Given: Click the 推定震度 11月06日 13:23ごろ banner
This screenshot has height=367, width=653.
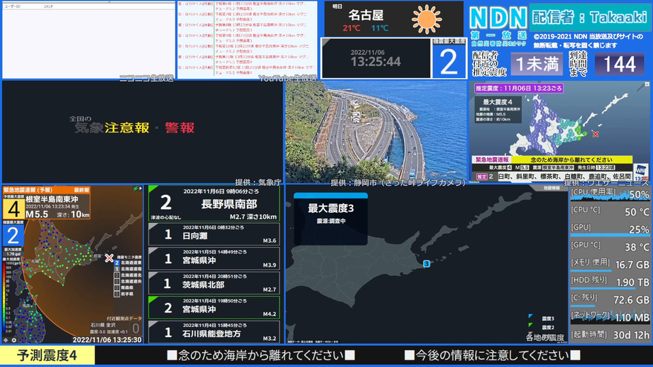Looking at the screenshot, I should 519,88.
